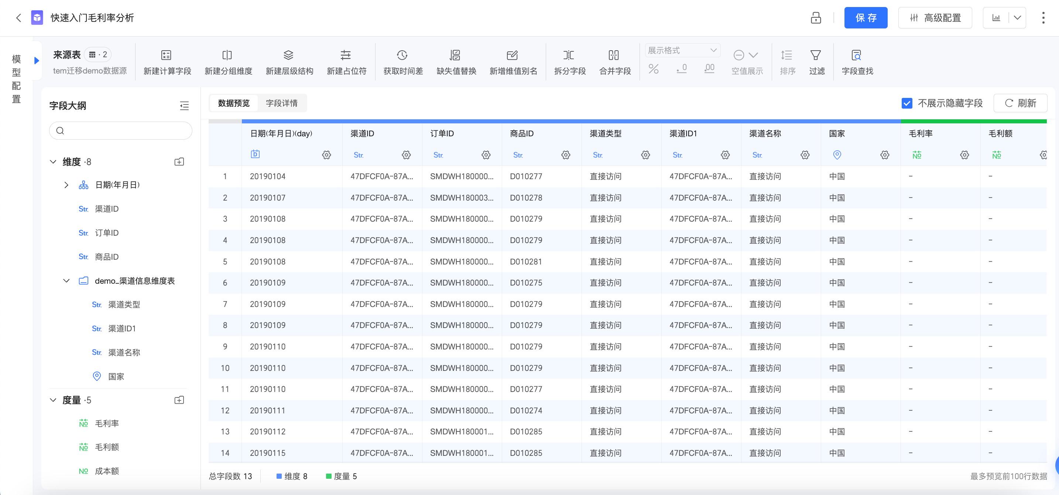
Task: Click 新增维值别名 tool
Action: click(513, 62)
